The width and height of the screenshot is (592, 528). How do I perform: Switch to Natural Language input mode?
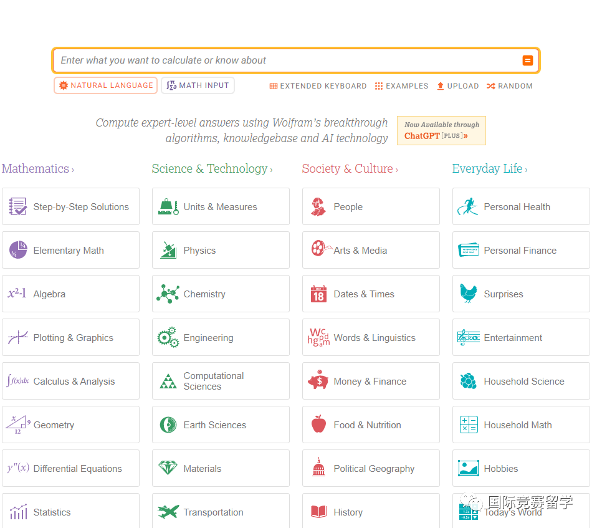pyautogui.click(x=106, y=85)
